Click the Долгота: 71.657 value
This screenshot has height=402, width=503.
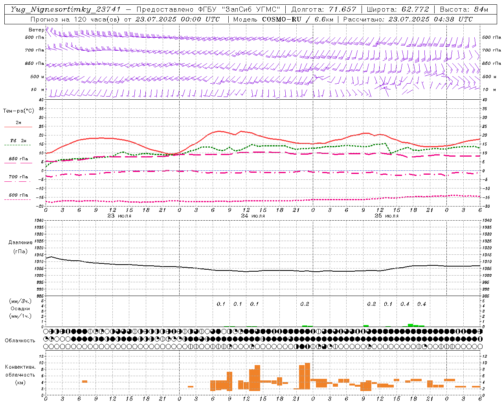tap(324, 9)
